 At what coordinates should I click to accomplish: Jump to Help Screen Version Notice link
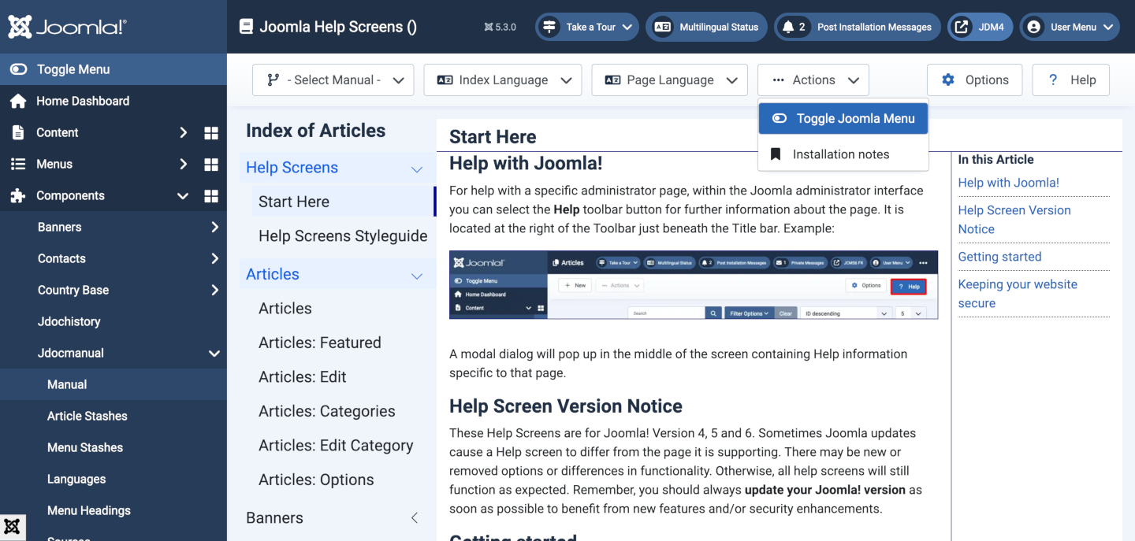(1014, 220)
